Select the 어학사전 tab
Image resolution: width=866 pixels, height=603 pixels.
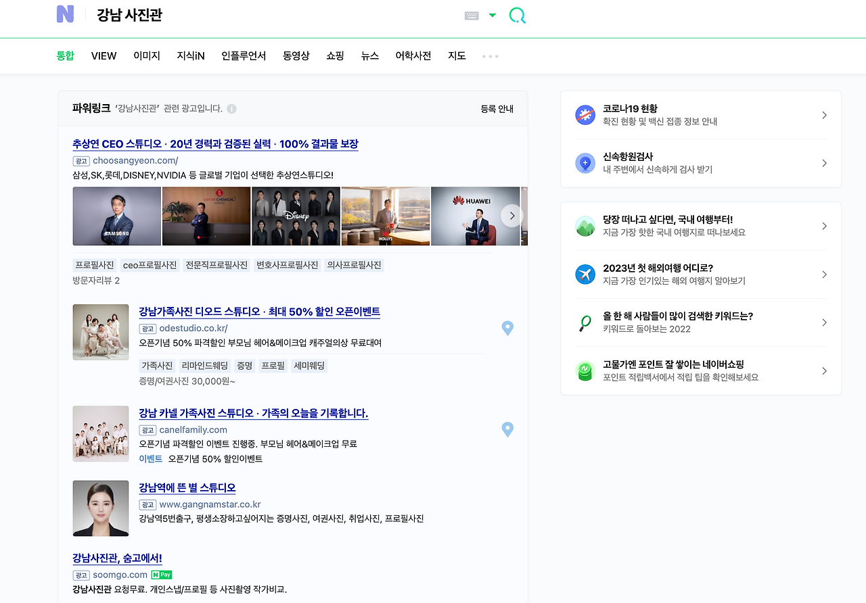pos(413,56)
